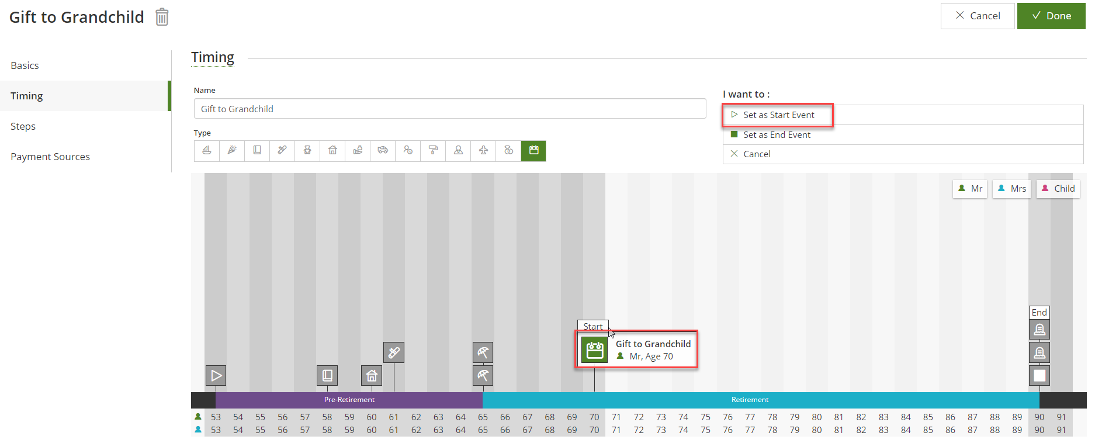1095x443 pixels.
Task: Click the purple Pre-Retirement phase bar
Action: point(349,400)
